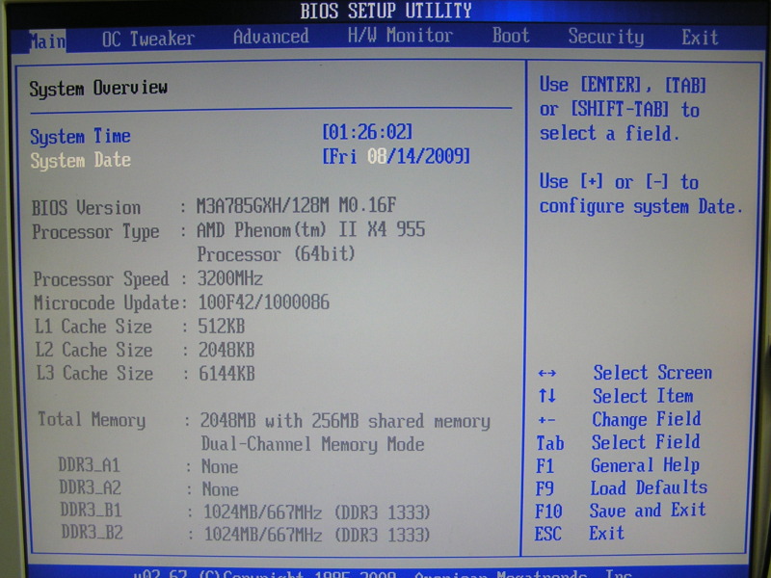Screen dimensions: 771x578
Task: Click the Select Field help text
Action: [x=646, y=442]
